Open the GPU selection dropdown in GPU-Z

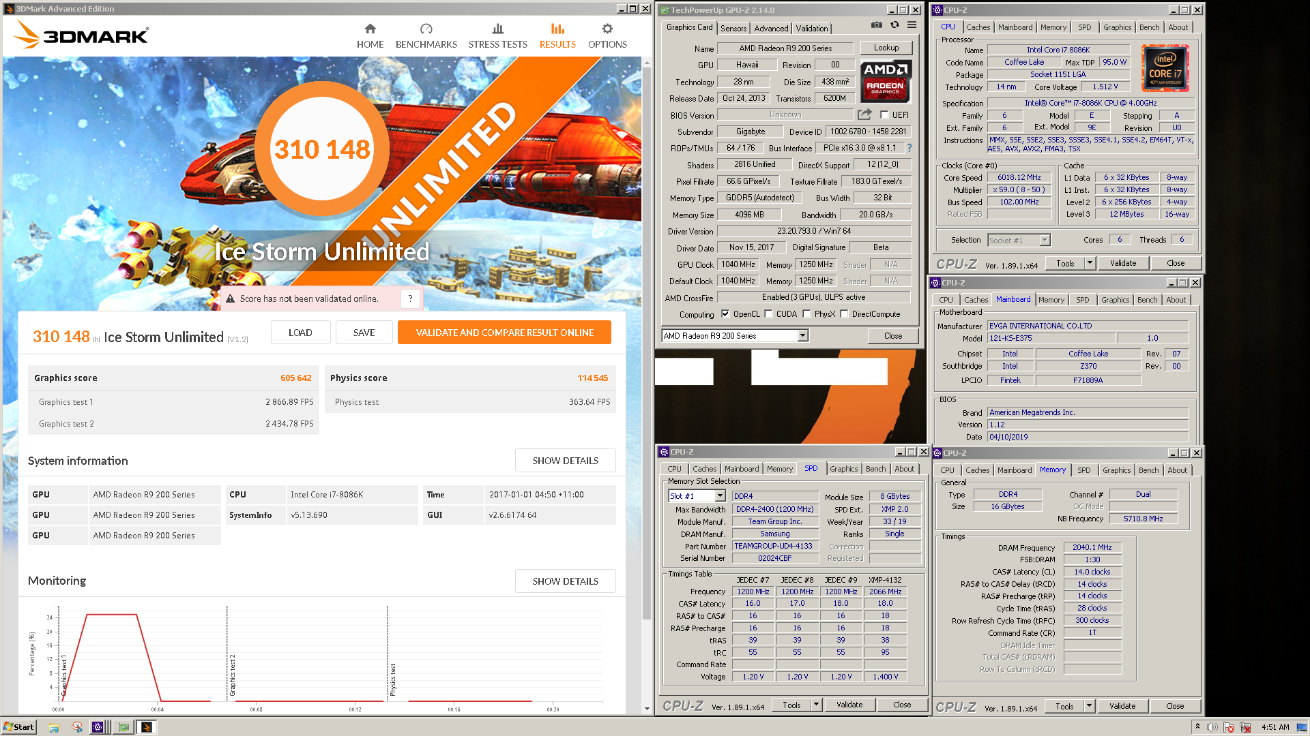[x=803, y=335]
